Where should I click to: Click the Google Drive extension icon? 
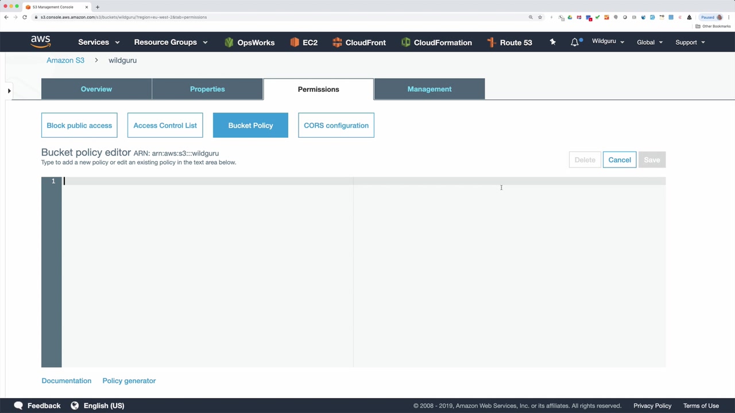[x=570, y=17]
